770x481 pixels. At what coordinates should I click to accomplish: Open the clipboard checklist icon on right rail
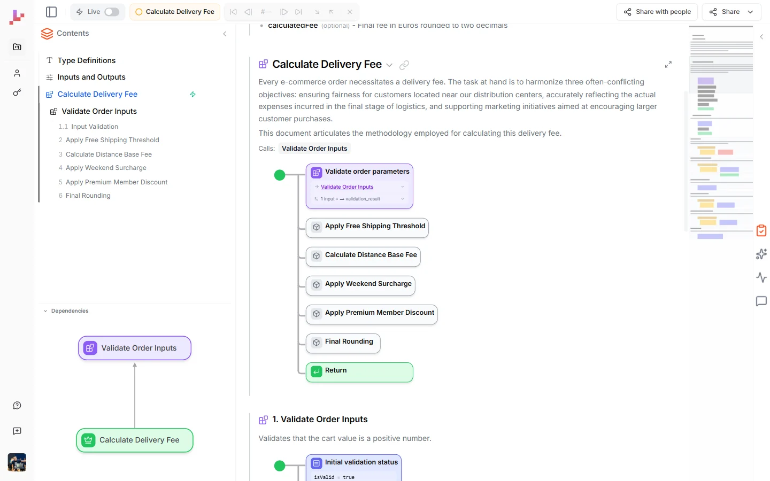click(761, 231)
